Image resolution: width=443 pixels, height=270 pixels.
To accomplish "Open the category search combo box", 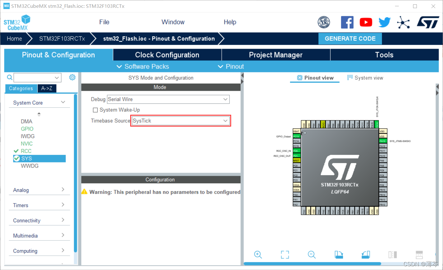I will (x=37, y=78).
